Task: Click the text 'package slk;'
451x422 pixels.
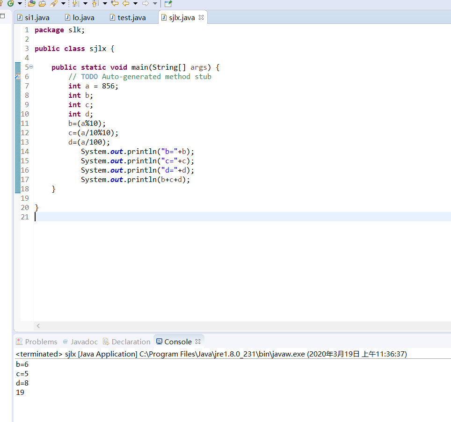Action: click(59, 30)
